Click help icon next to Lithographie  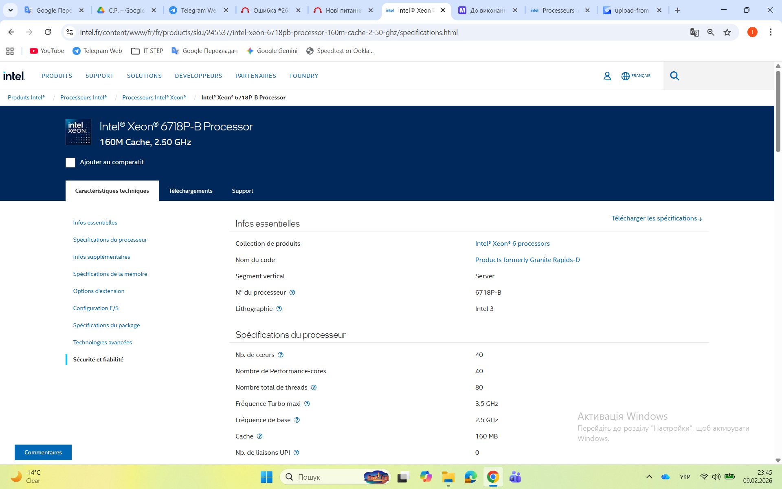[279, 309]
